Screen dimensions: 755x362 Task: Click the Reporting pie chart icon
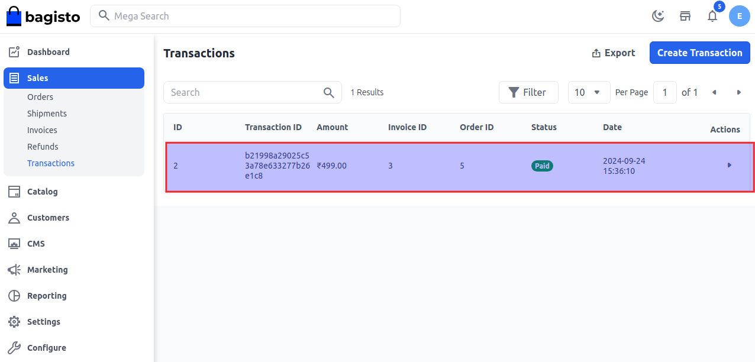pos(14,295)
